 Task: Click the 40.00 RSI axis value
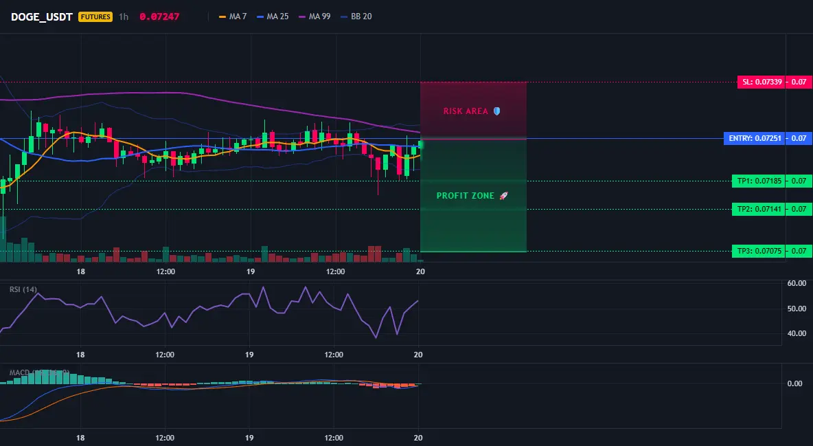click(x=797, y=333)
